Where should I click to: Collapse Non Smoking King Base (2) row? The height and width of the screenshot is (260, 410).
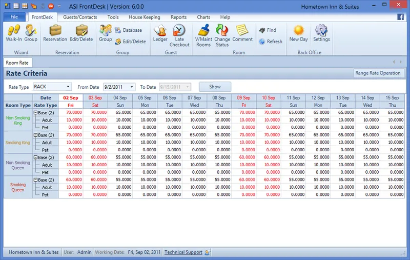tap(35, 113)
